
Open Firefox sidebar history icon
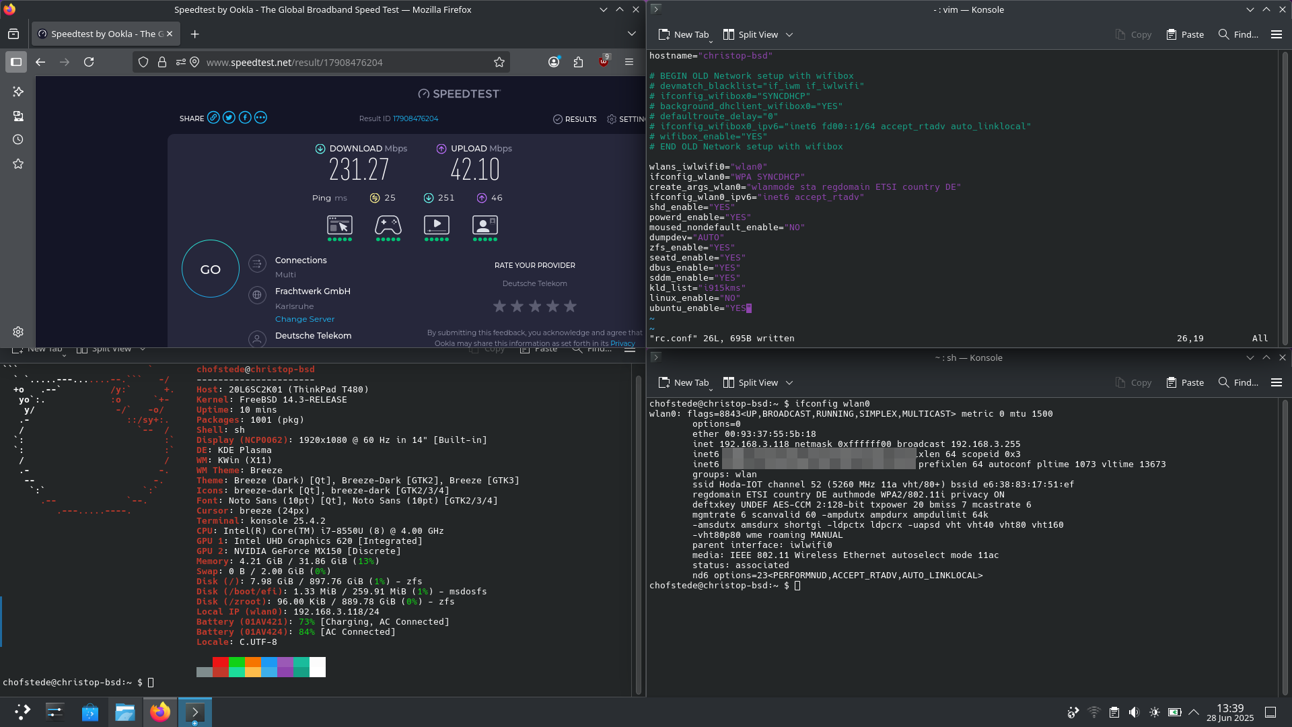[18, 140]
